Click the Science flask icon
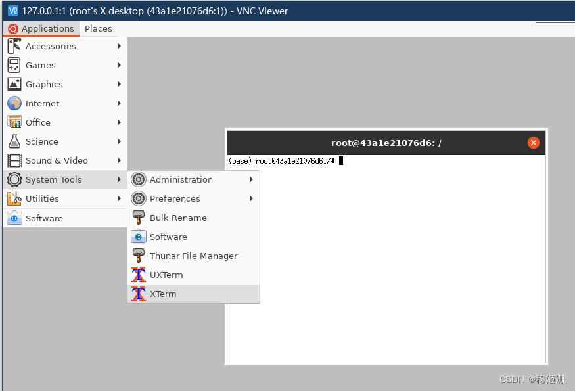 13,141
